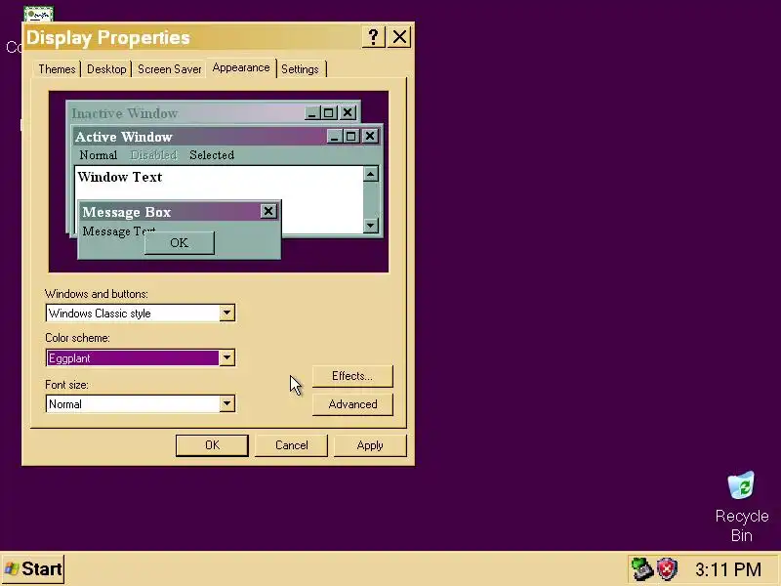
Task: Open the Screen Saver tab
Action: point(170,69)
